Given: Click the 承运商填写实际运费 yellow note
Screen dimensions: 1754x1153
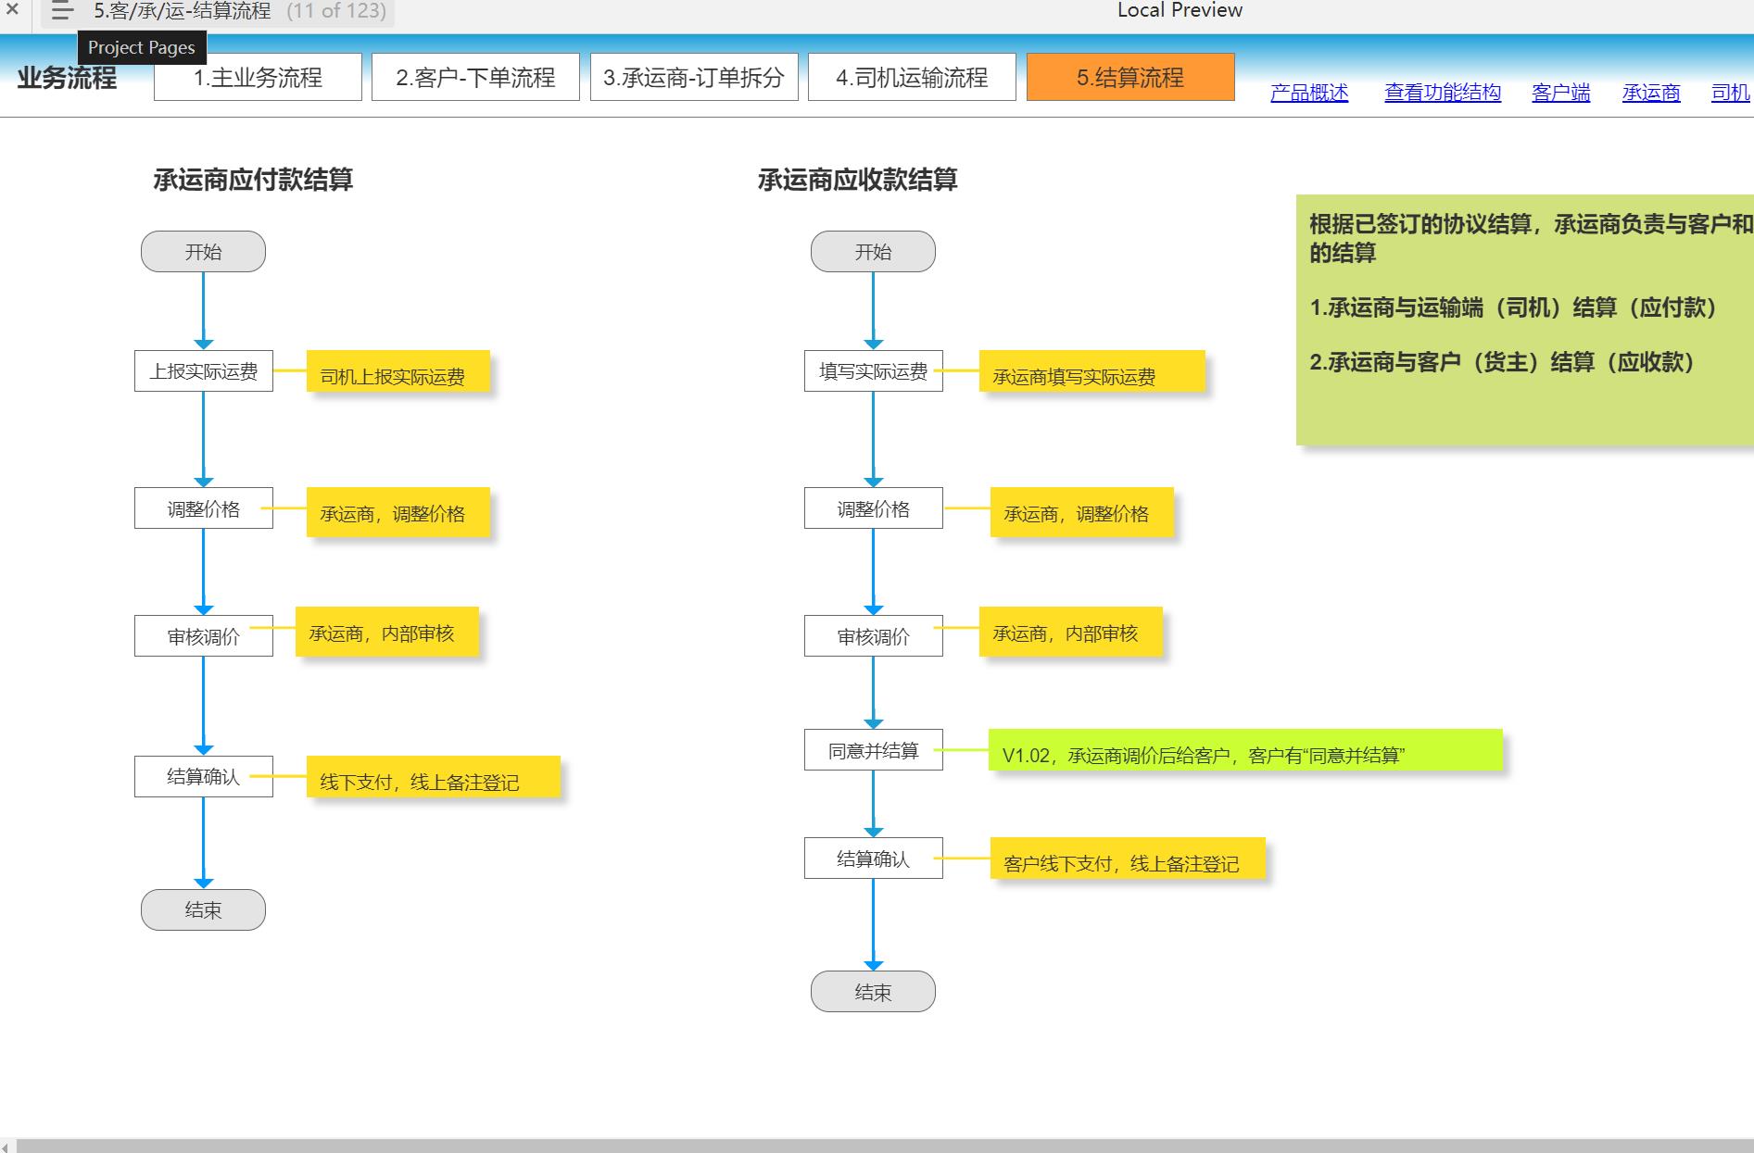Looking at the screenshot, I should pos(1092,371).
